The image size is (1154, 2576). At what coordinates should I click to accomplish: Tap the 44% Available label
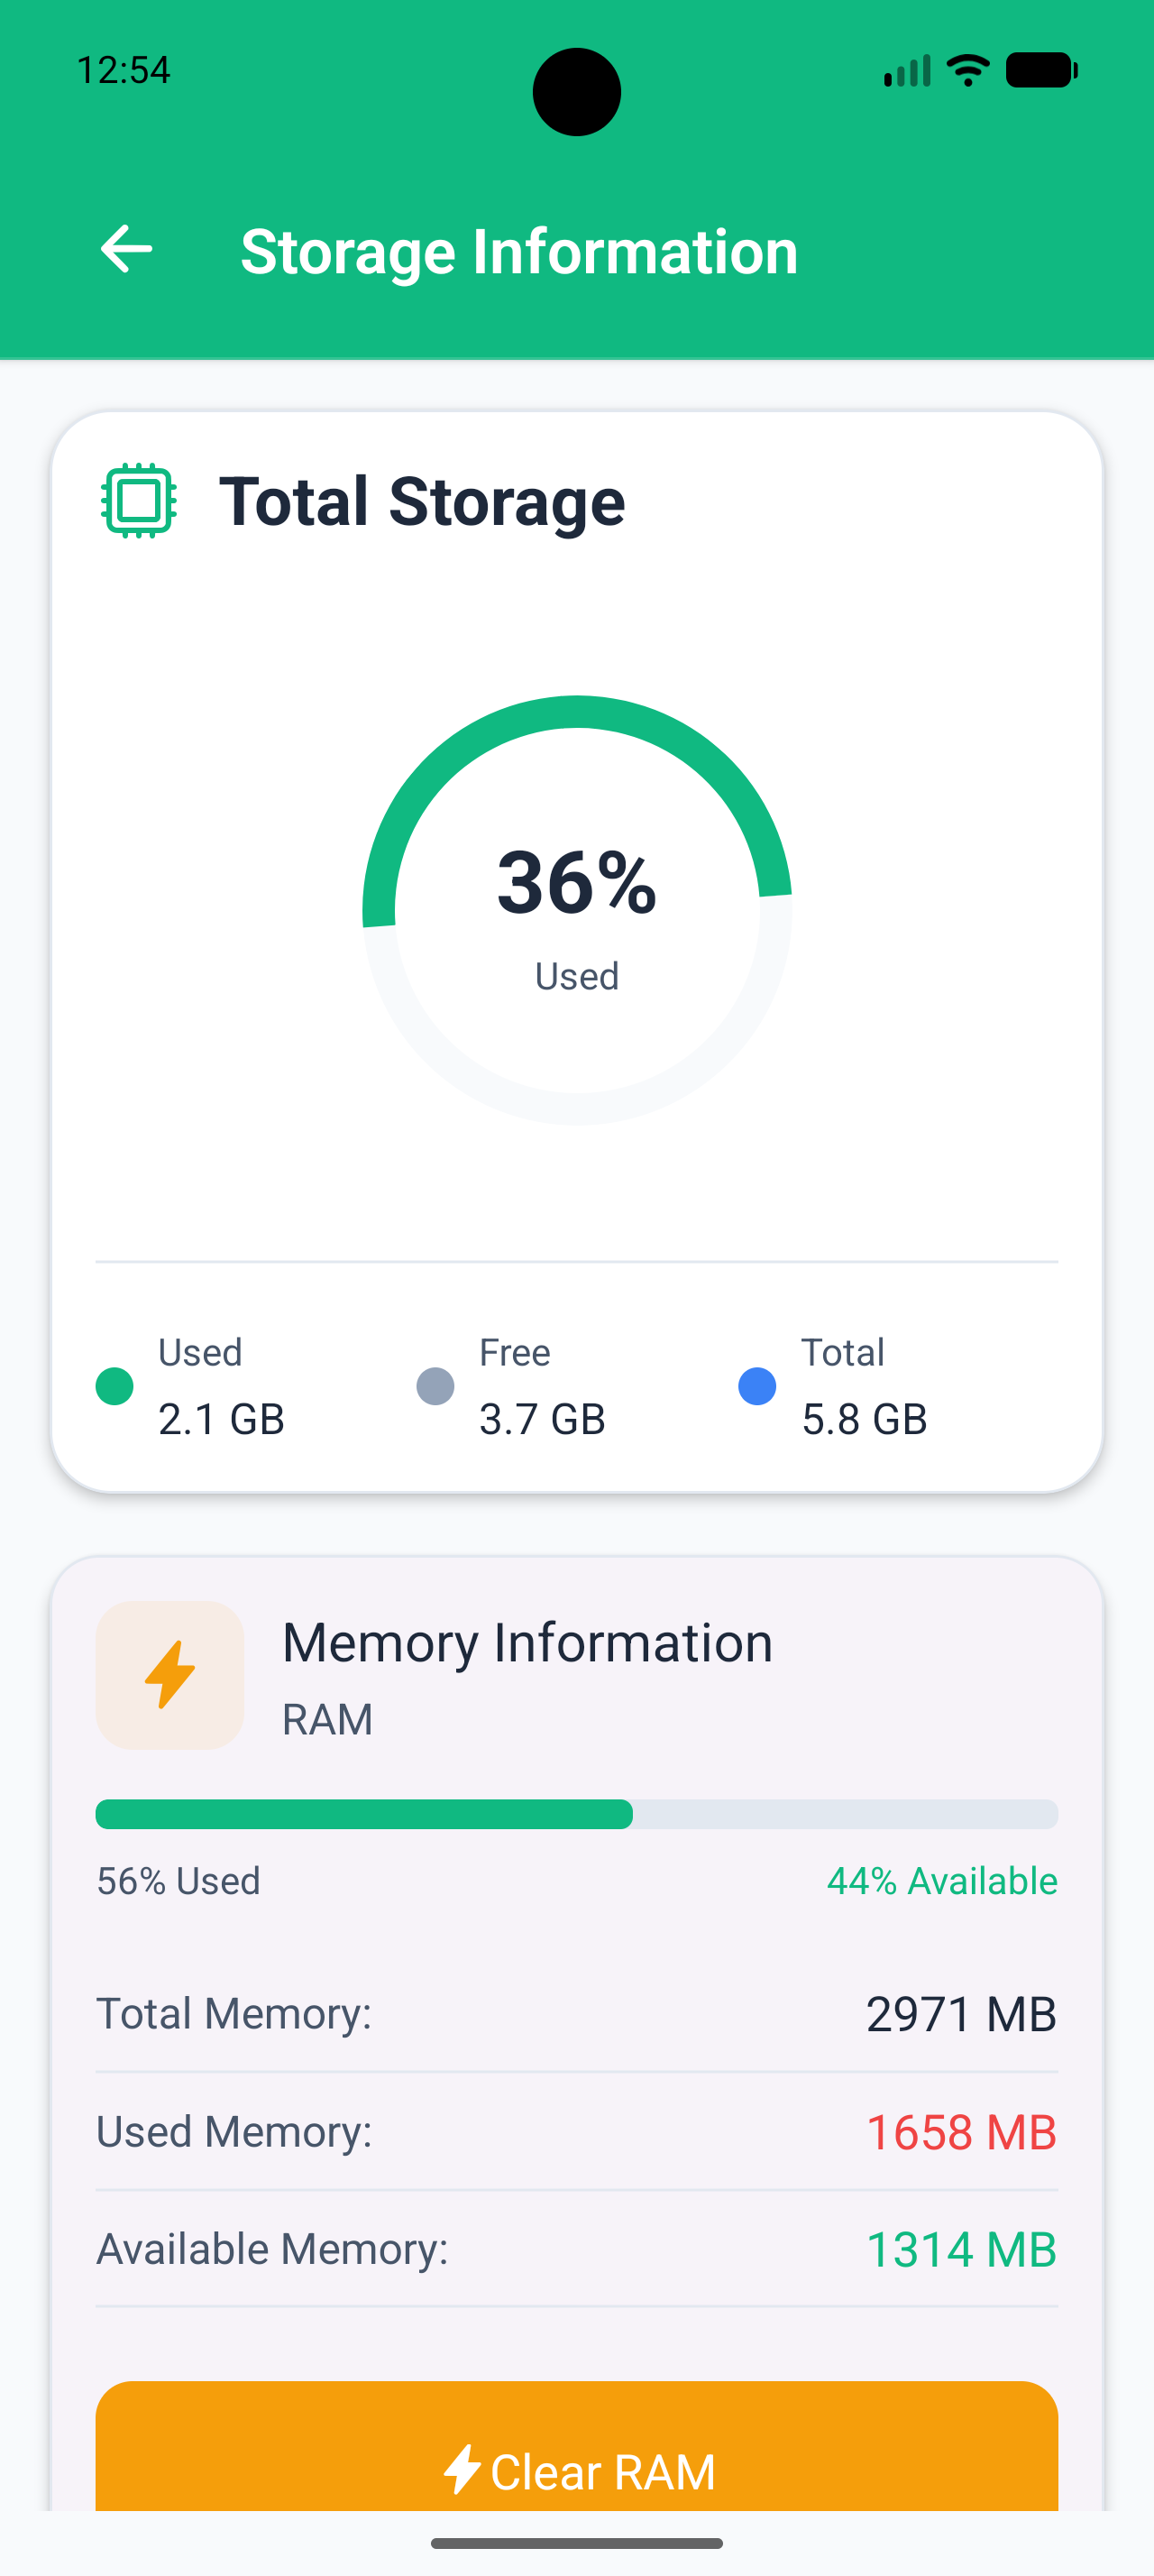tap(941, 1881)
